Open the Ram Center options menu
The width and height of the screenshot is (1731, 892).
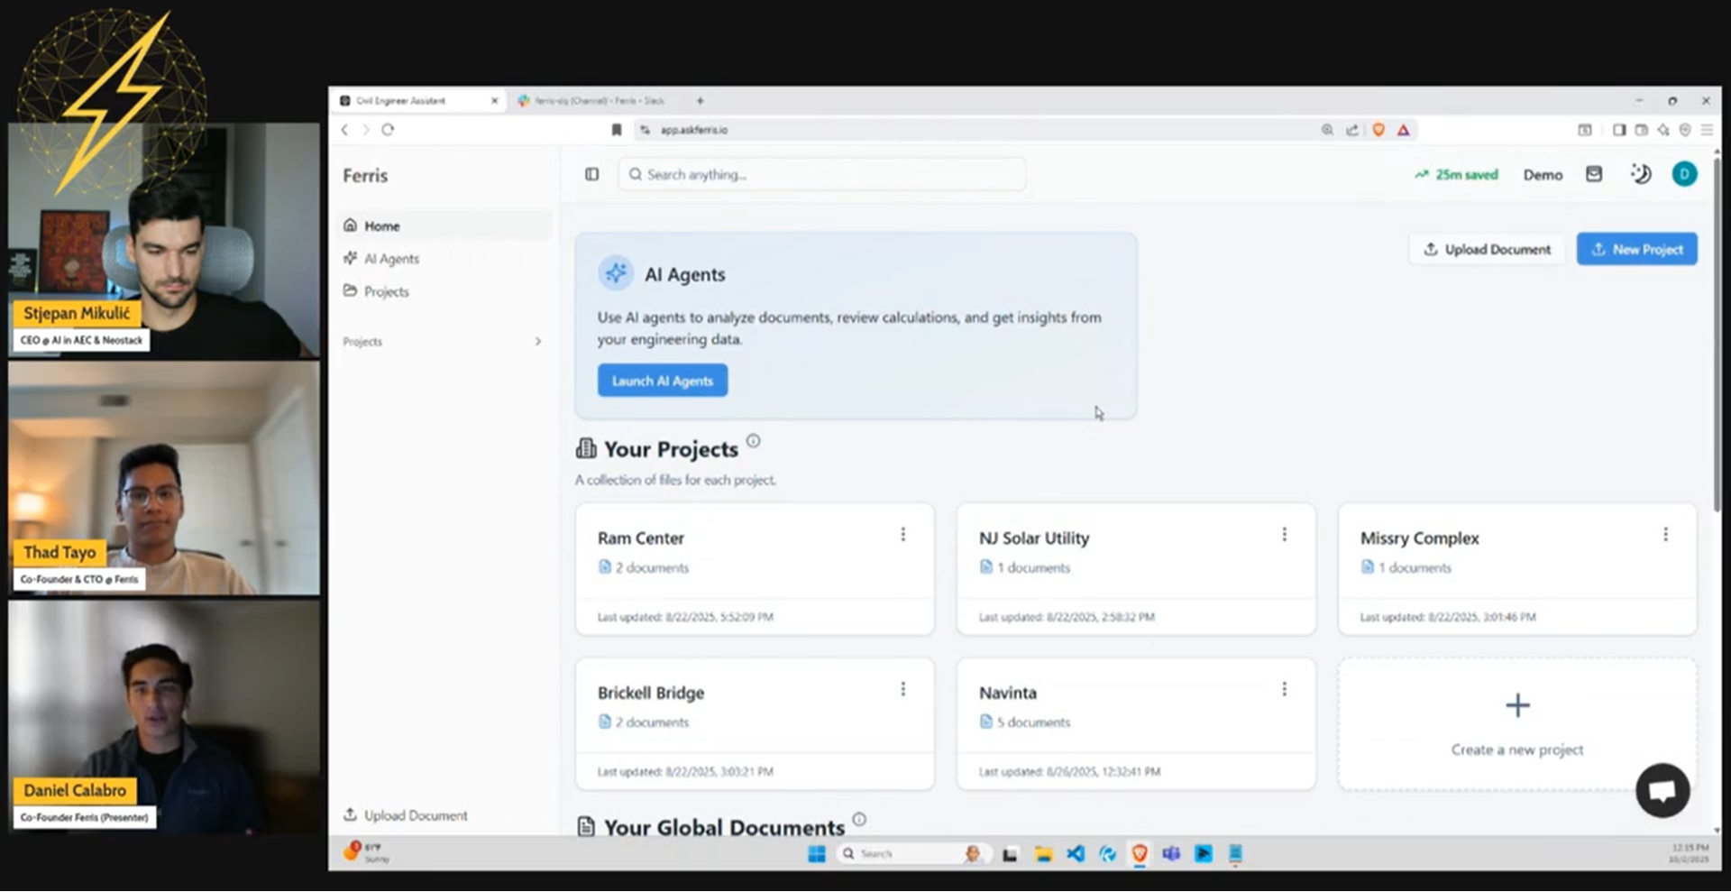[902, 535]
